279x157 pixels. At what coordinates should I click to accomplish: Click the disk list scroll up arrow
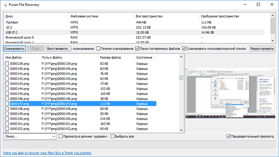click(x=273, y=16)
